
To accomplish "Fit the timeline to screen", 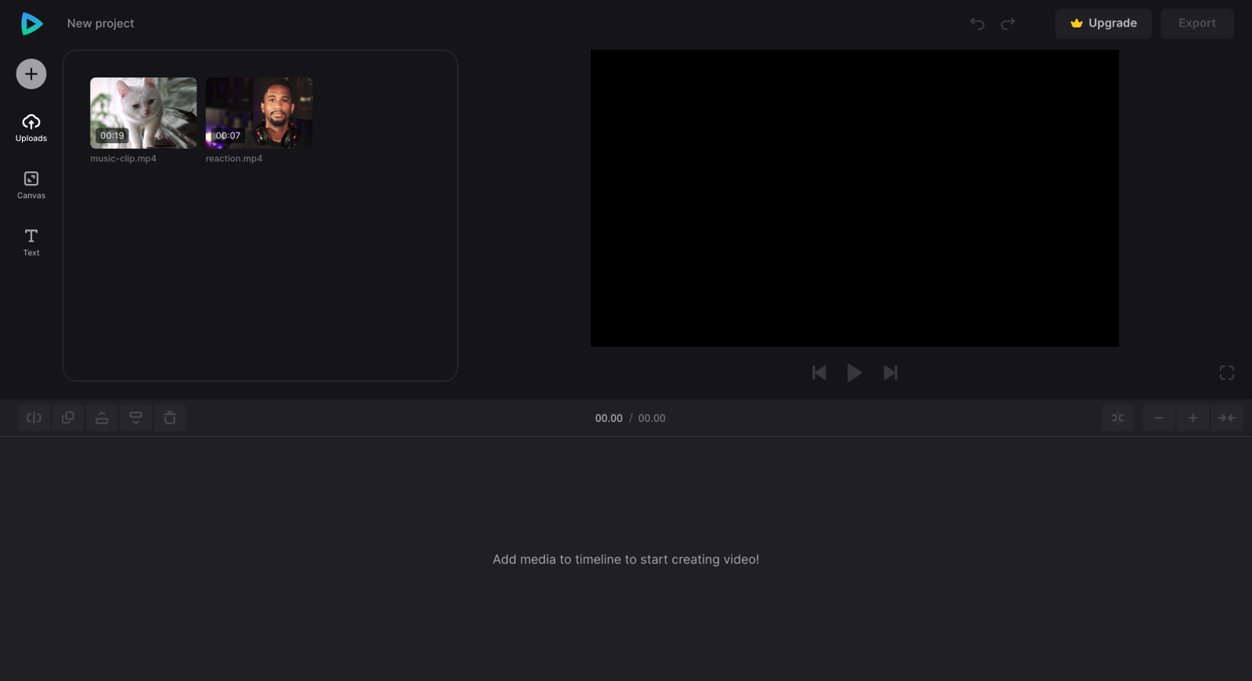I will click(x=1227, y=418).
